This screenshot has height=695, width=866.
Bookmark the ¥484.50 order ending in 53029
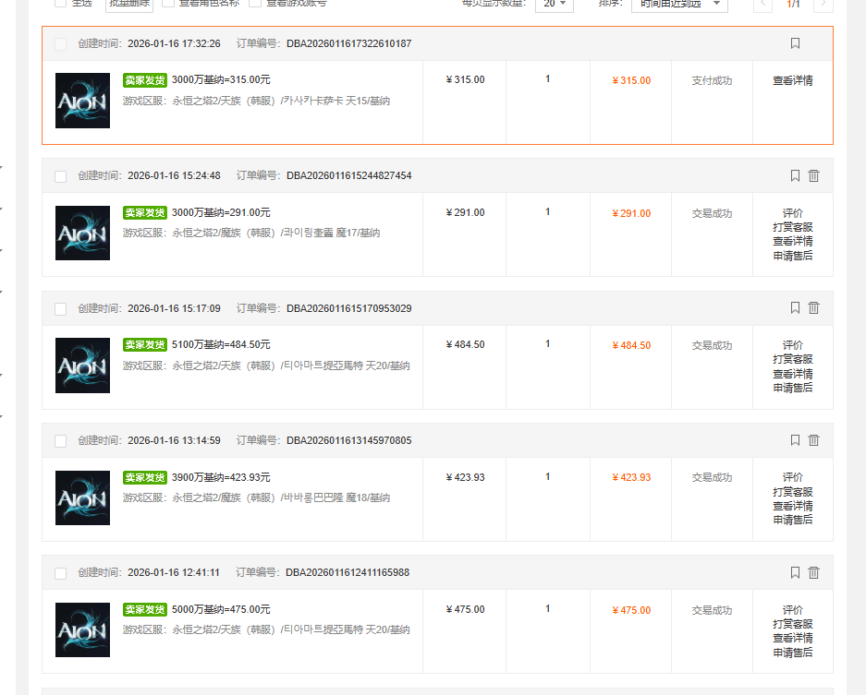pos(795,307)
